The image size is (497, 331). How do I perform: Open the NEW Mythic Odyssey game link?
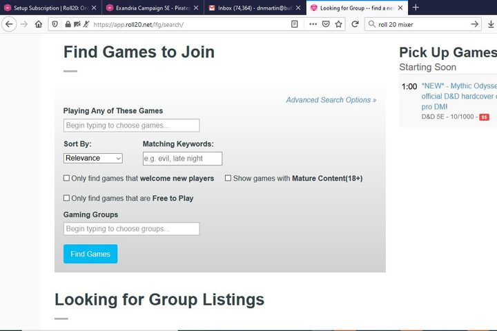click(459, 97)
